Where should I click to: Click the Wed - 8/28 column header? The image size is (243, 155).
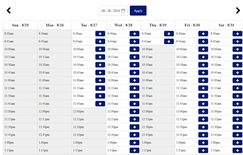[x=123, y=25]
